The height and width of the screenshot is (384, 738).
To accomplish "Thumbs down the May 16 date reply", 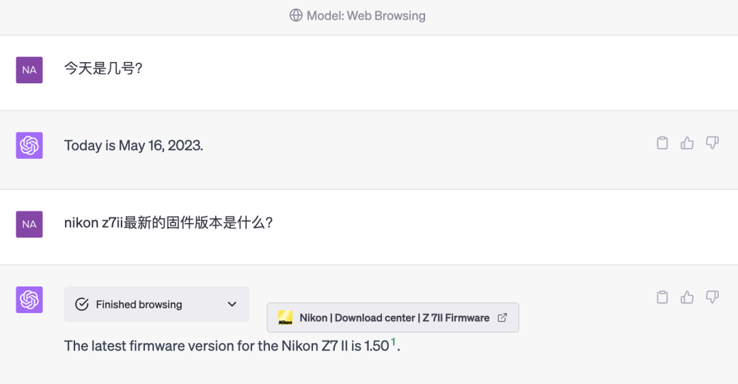I will click(x=712, y=143).
